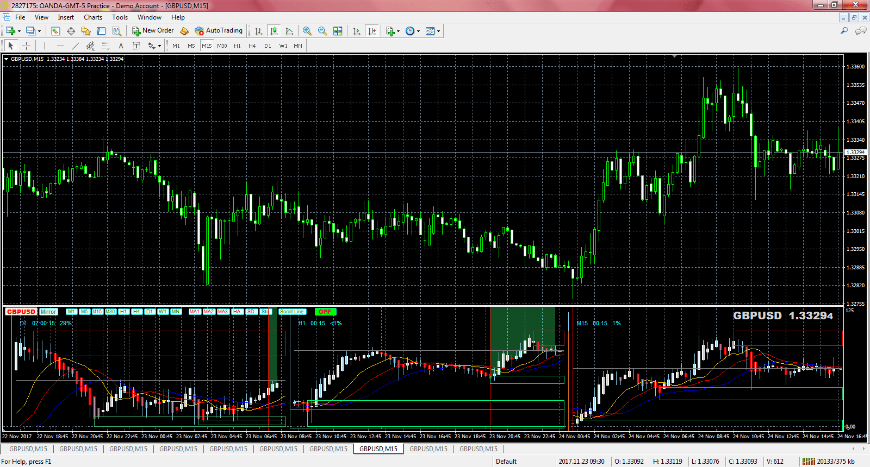Draw a horizontal line on chart
Screen dimensions: 870x467
point(60,46)
